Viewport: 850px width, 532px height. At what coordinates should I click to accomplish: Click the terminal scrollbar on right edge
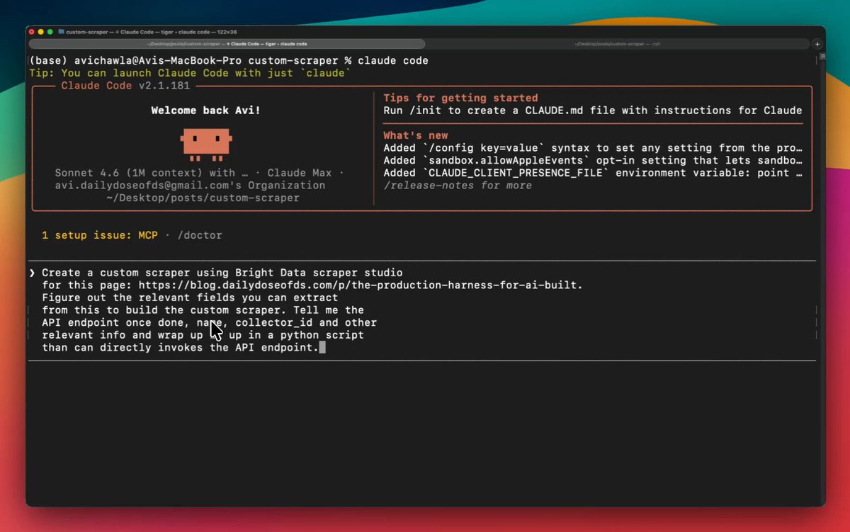tap(817, 60)
